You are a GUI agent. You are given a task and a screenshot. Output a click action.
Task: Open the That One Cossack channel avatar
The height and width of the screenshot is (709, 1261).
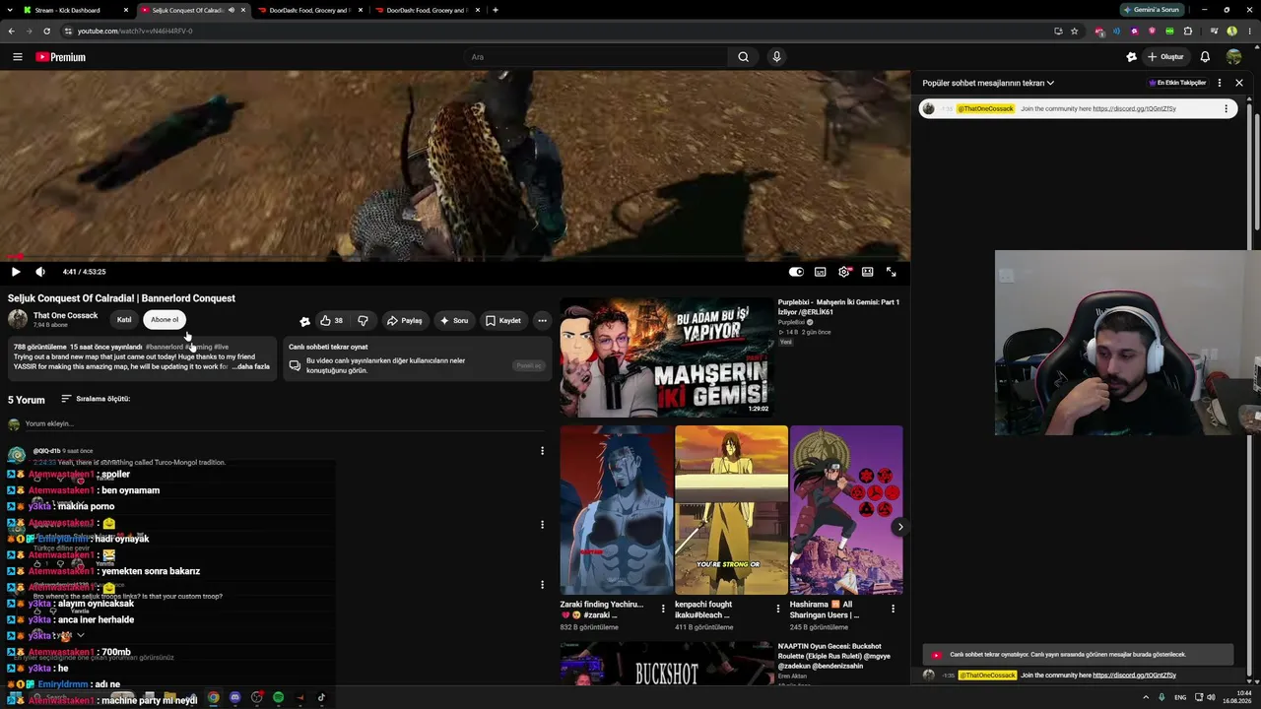click(18, 319)
